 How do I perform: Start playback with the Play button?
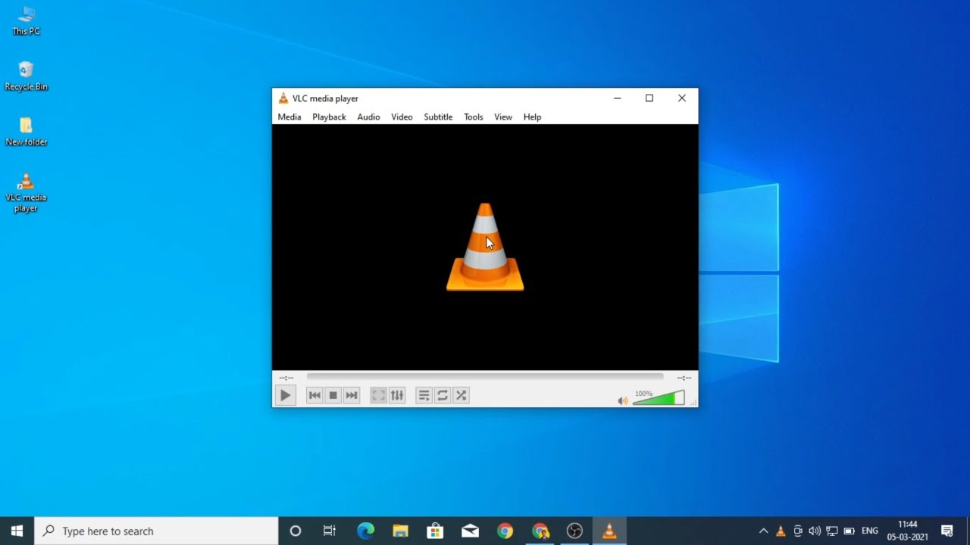click(285, 395)
